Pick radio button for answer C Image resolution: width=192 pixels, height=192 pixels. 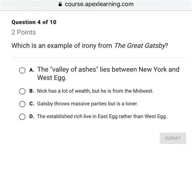pos(22,104)
